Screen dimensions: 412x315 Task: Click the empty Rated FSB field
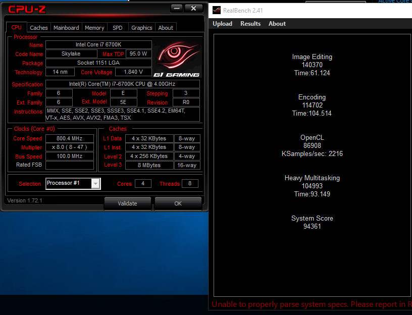(70, 165)
